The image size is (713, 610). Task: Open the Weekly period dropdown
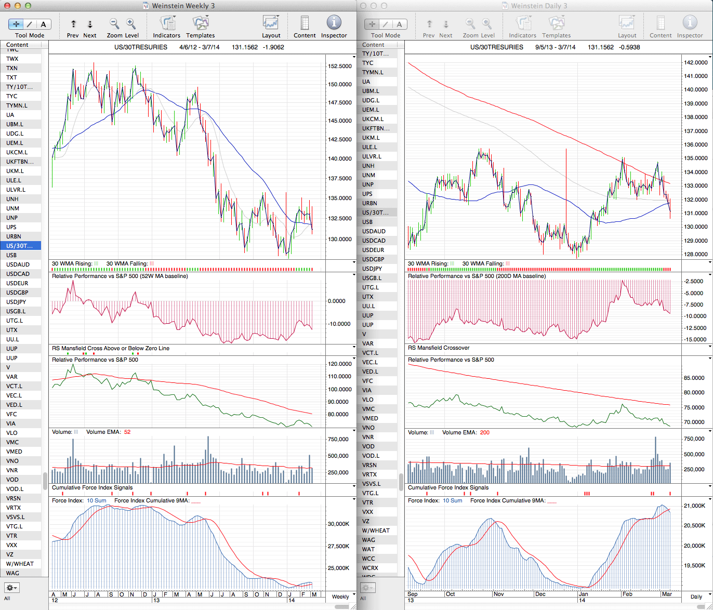[x=340, y=596]
